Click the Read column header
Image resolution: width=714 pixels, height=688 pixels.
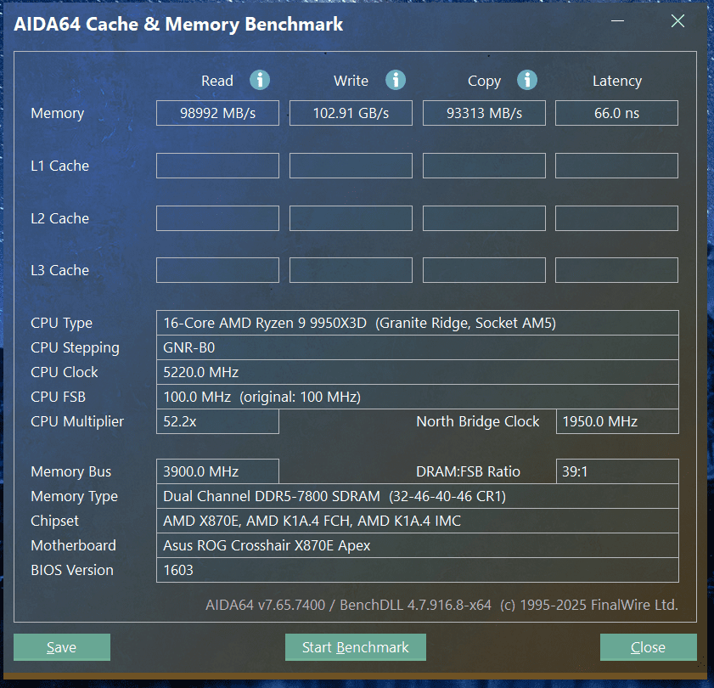pyautogui.click(x=217, y=81)
